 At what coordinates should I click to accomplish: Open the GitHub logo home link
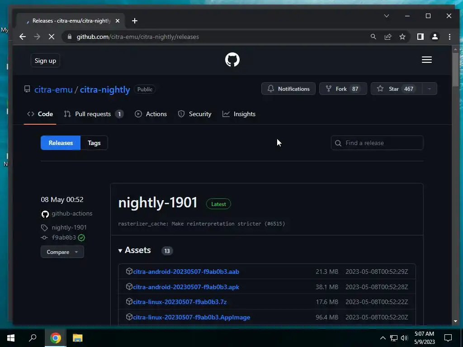tap(232, 60)
